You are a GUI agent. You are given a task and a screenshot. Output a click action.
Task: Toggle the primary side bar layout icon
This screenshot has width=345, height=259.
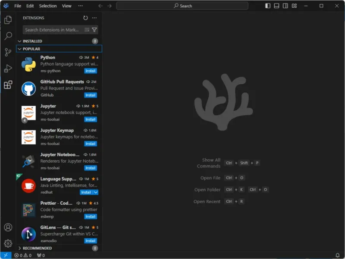(268, 6)
